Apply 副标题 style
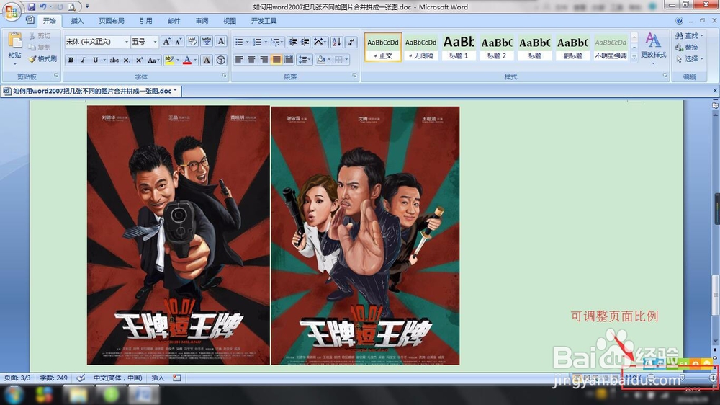720x405 pixels. (x=572, y=47)
